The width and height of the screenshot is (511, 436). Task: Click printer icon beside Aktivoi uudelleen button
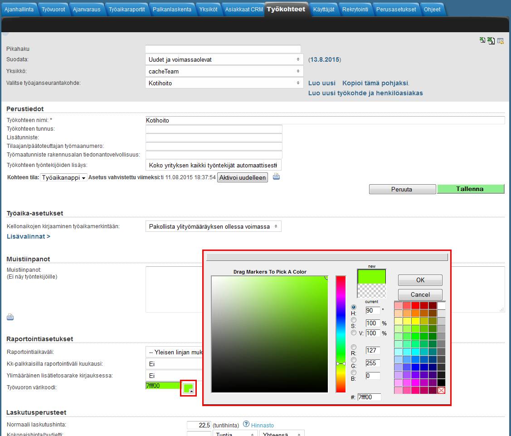(276, 177)
